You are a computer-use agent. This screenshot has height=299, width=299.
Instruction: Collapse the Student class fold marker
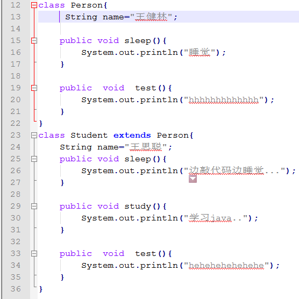point(34,135)
